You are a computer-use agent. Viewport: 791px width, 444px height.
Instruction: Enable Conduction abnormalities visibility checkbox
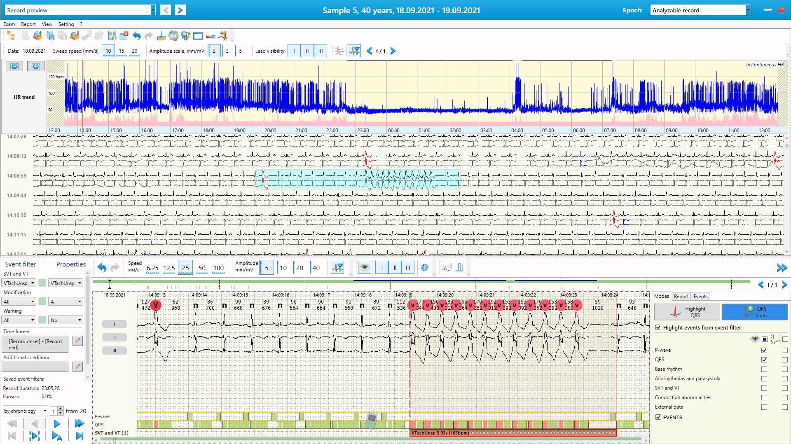pos(764,397)
